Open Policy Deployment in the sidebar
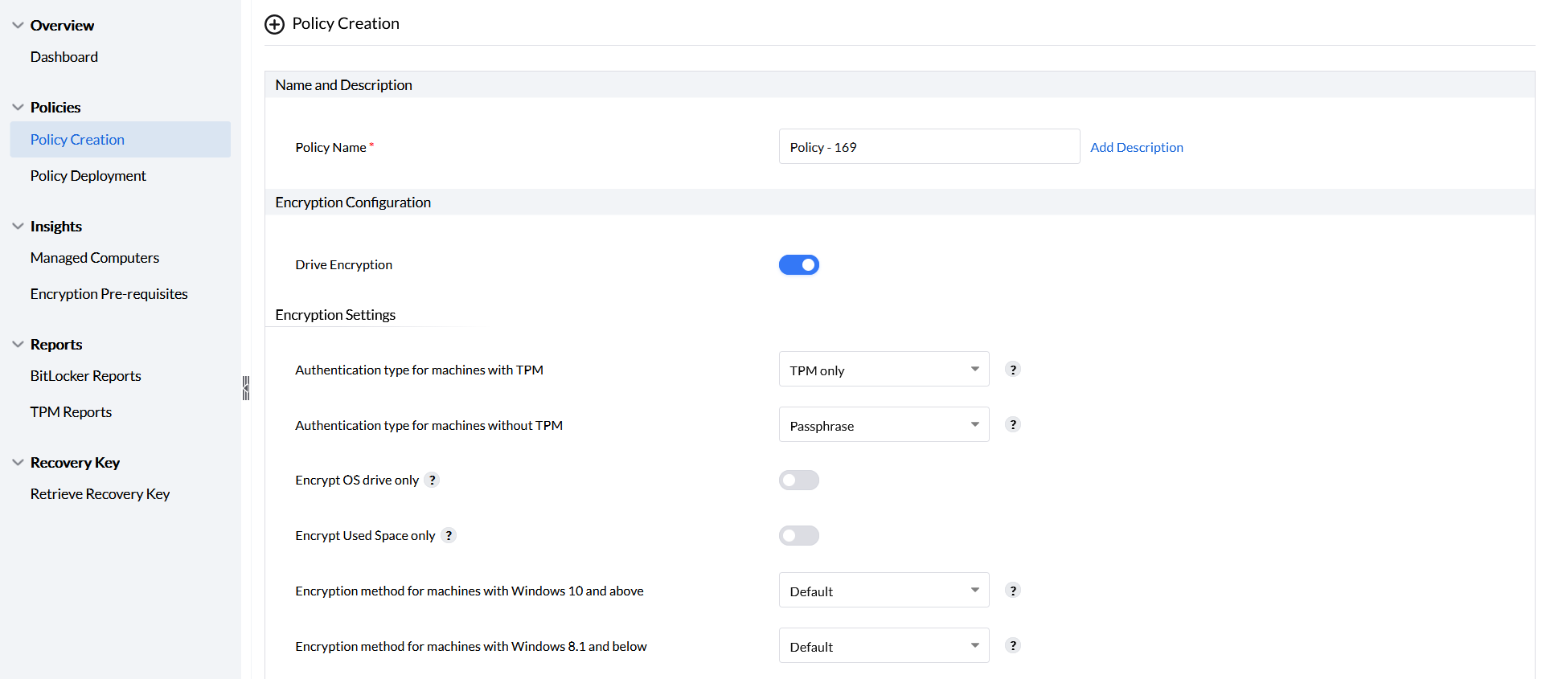This screenshot has width=1542, height=679. pyautogui.click(x=88, y=176)
